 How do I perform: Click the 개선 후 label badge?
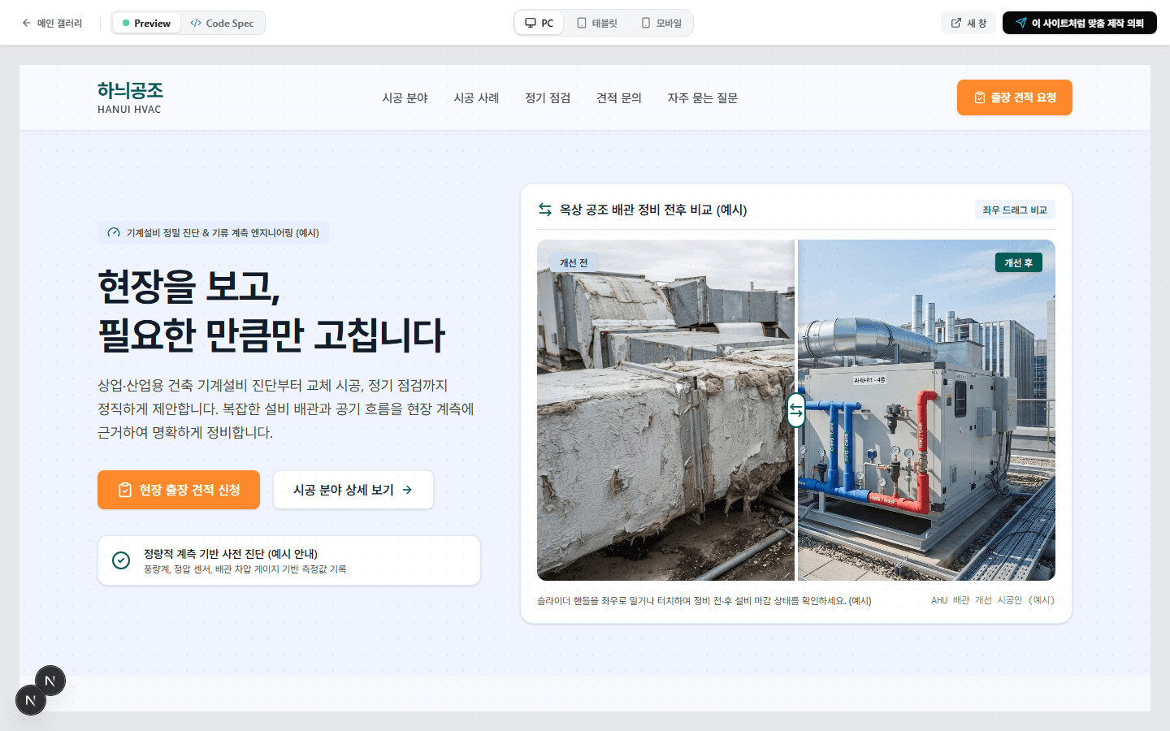1019,262
